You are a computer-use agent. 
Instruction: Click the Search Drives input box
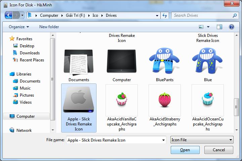coord(202,15)
